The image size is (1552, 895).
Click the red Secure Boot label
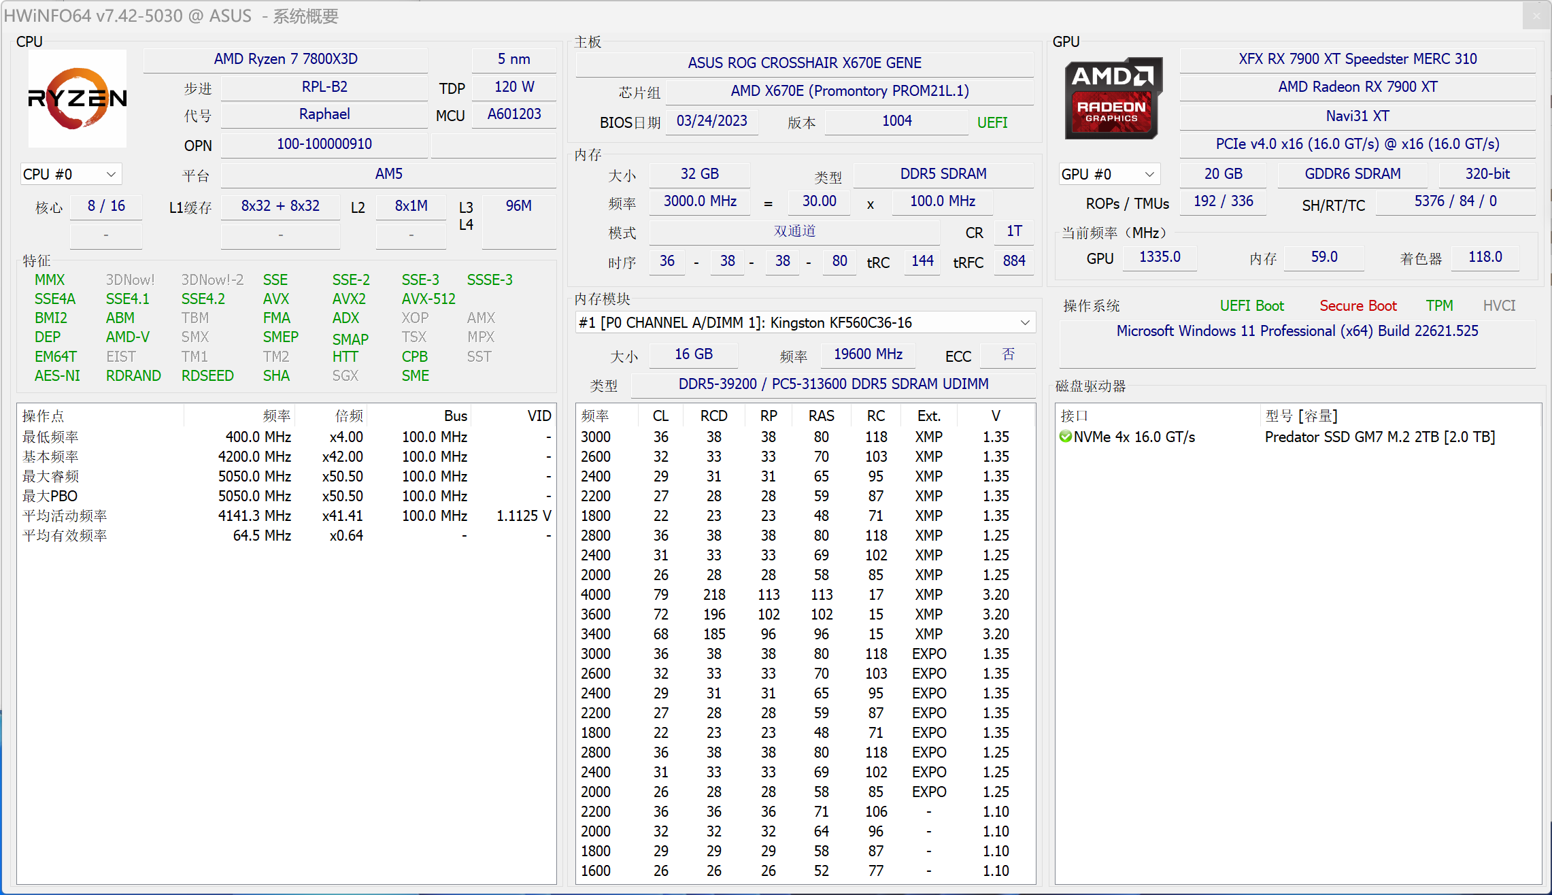coord(1358,306)
